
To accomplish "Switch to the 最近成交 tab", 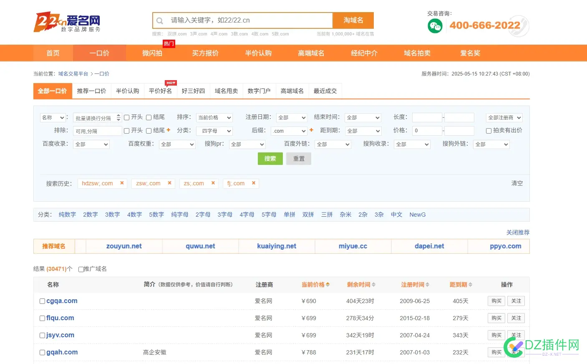I will pyautogui.click(x=325, y=91).
